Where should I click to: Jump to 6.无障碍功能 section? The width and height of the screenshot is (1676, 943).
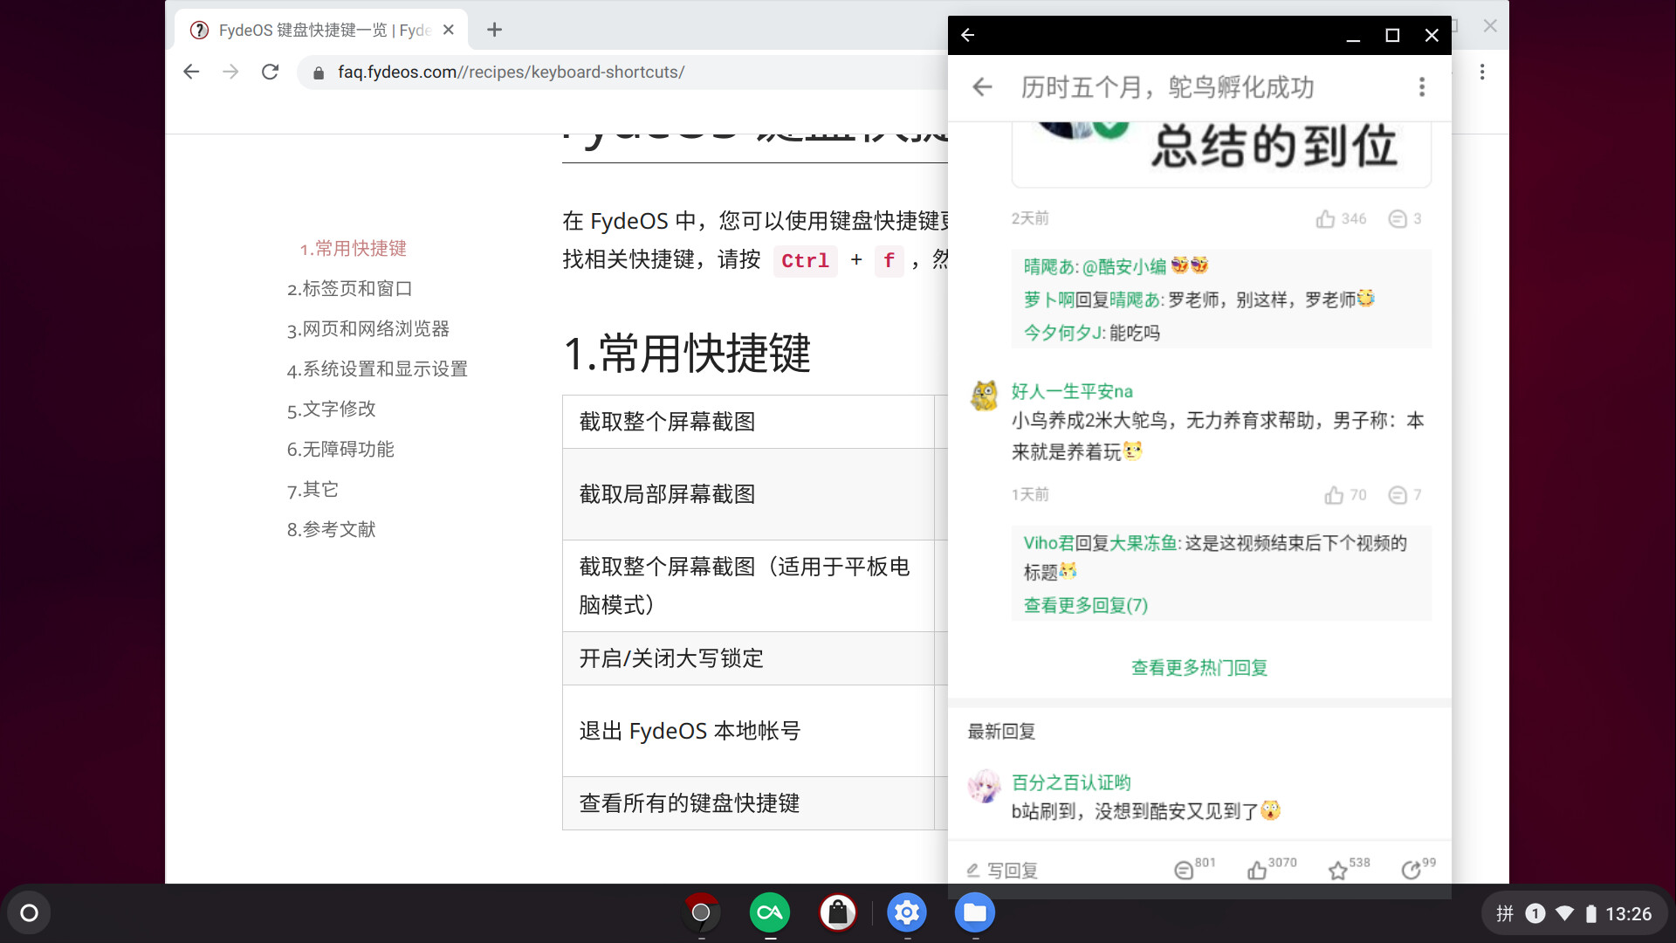[x=340, y=450]
